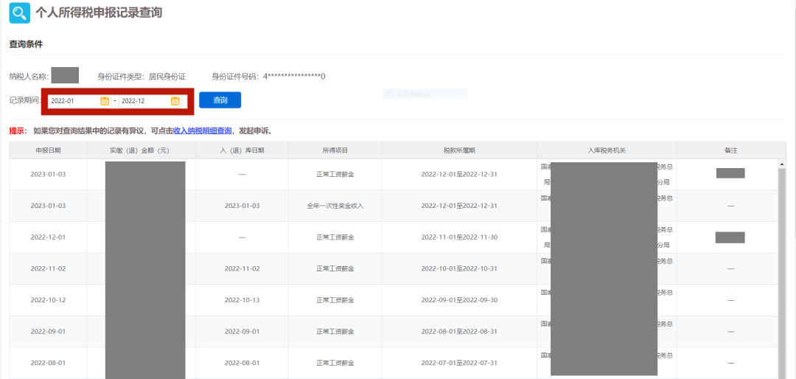Select the declaration date 2022-08-01 in 申报日期 column
The image size is (796, 379).
pos(48,364)
